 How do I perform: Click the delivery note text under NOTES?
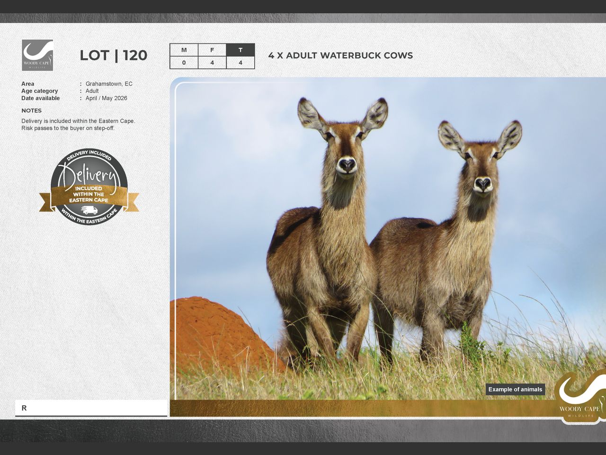pos(78,125)
